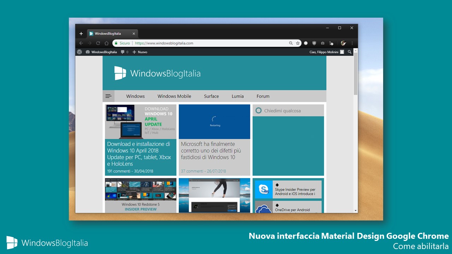
Task: Open the Lumia navigation item
Action: tap(238, 96)
